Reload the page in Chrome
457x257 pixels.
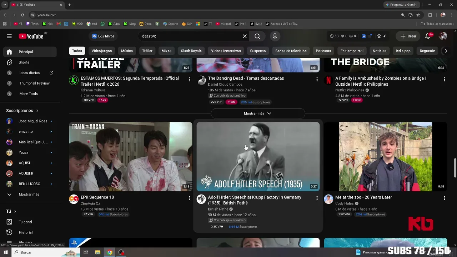click(22, 15)
